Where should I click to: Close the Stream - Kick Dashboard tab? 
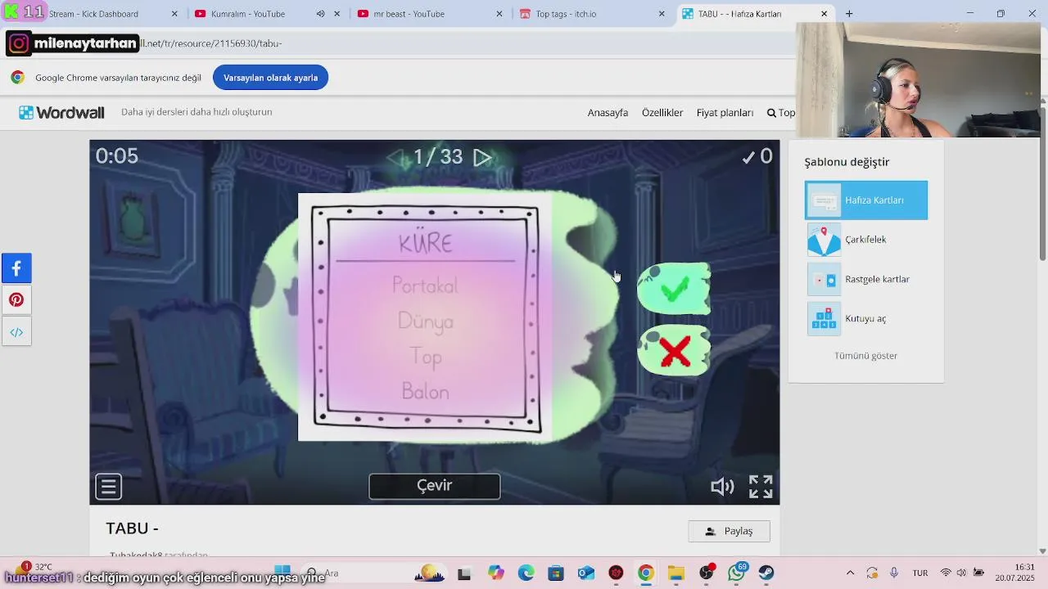[x=174, y=14]
